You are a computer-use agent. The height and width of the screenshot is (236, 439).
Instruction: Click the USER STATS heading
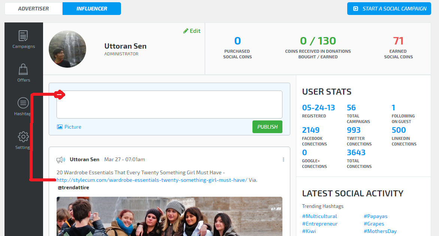[x=327, y=92]
